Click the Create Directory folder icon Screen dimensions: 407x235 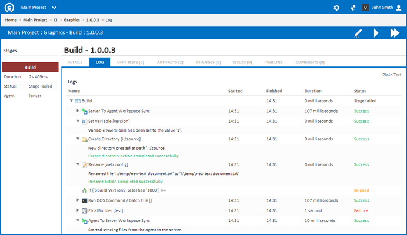tap(85, 139)
